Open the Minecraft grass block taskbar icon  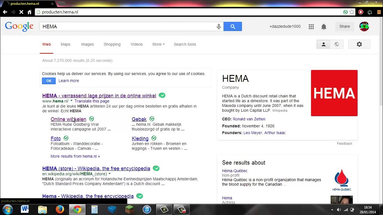point(129,209)
